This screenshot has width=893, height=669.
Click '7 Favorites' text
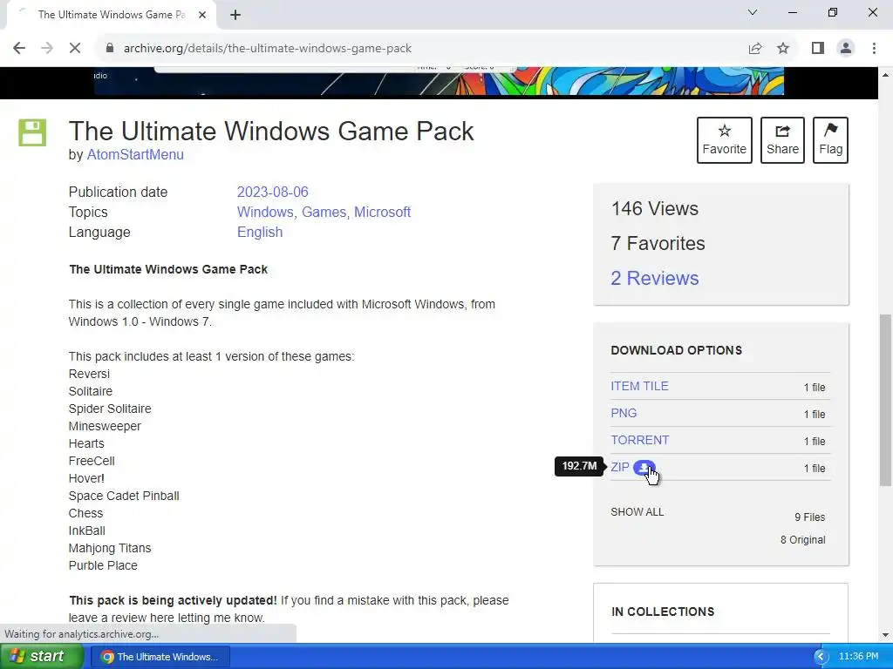click(x=658, y=244)
